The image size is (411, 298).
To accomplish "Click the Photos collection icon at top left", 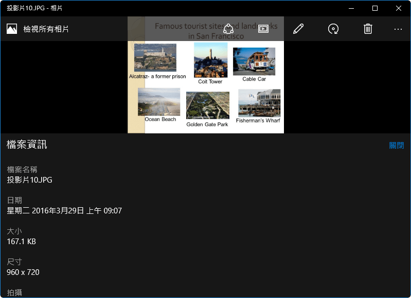I will [x=12, y=29].
